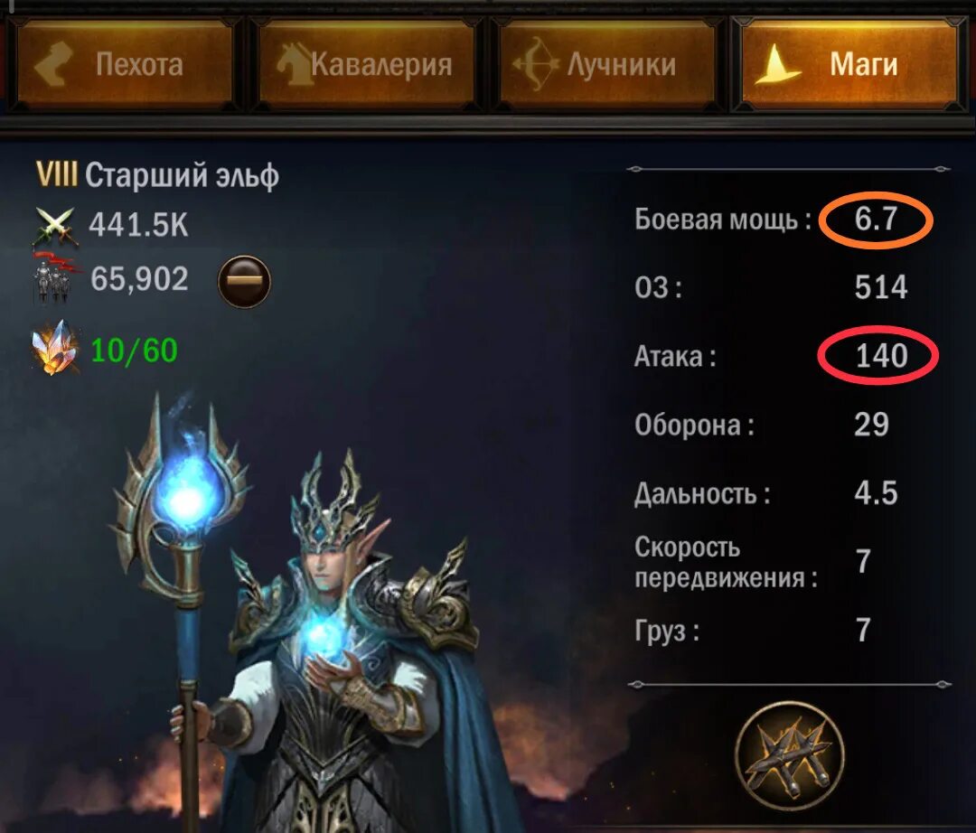Click the green 10/60 crystal counter
Screen dimensions: 976x833
[x=135, y=351]
